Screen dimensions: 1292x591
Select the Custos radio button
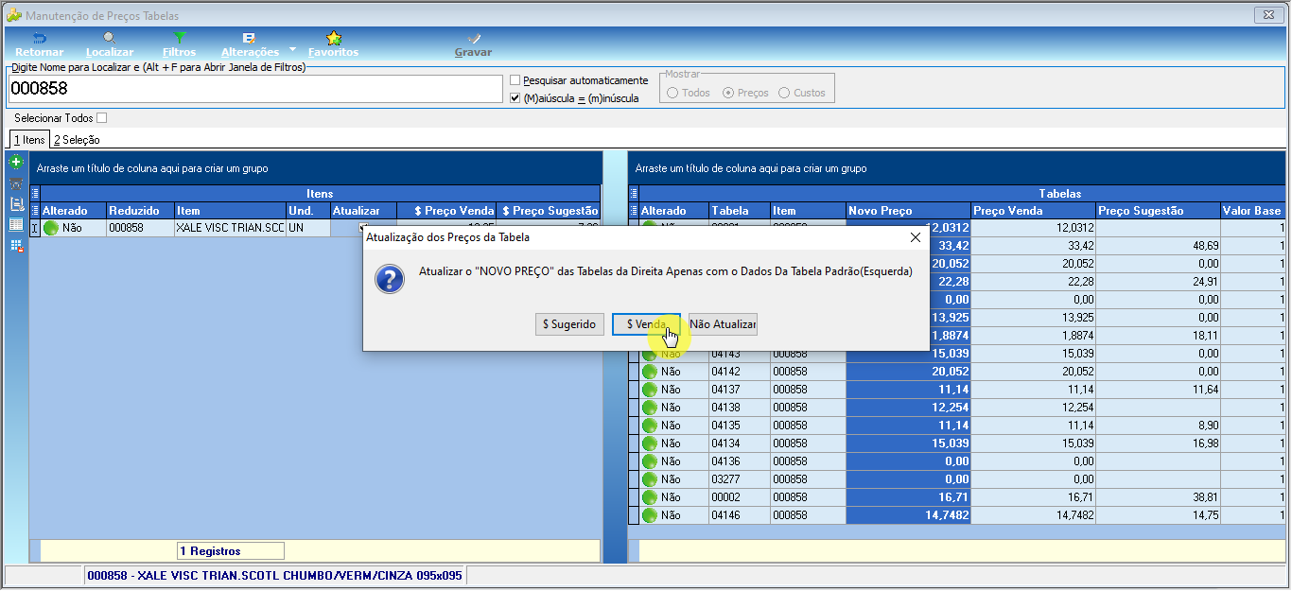pyautogui.click(x=784, y=93)
